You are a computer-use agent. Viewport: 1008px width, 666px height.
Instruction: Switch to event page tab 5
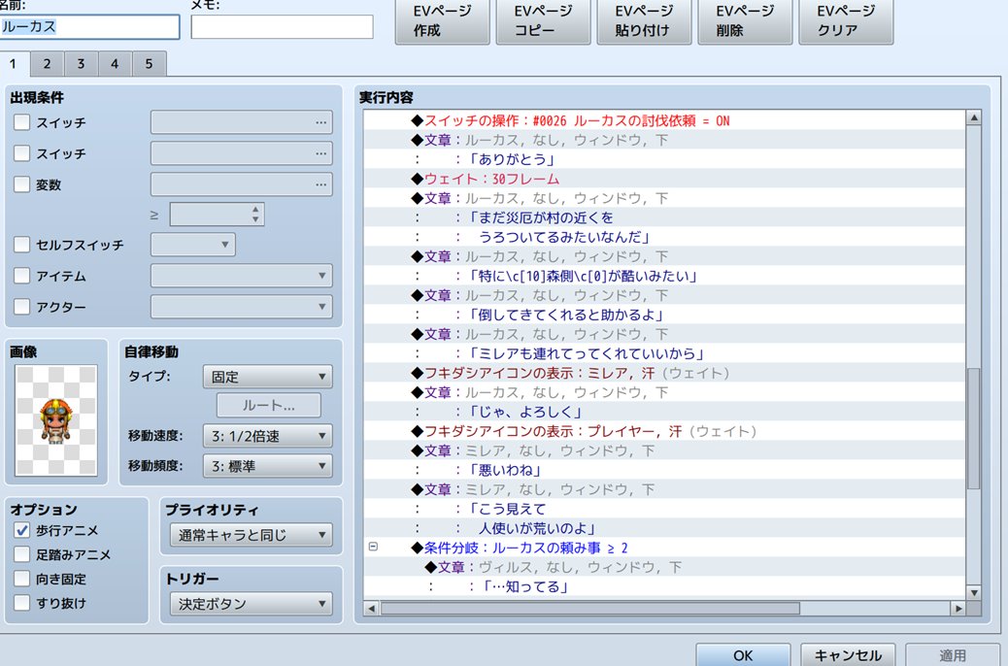(x=150, y=64)
